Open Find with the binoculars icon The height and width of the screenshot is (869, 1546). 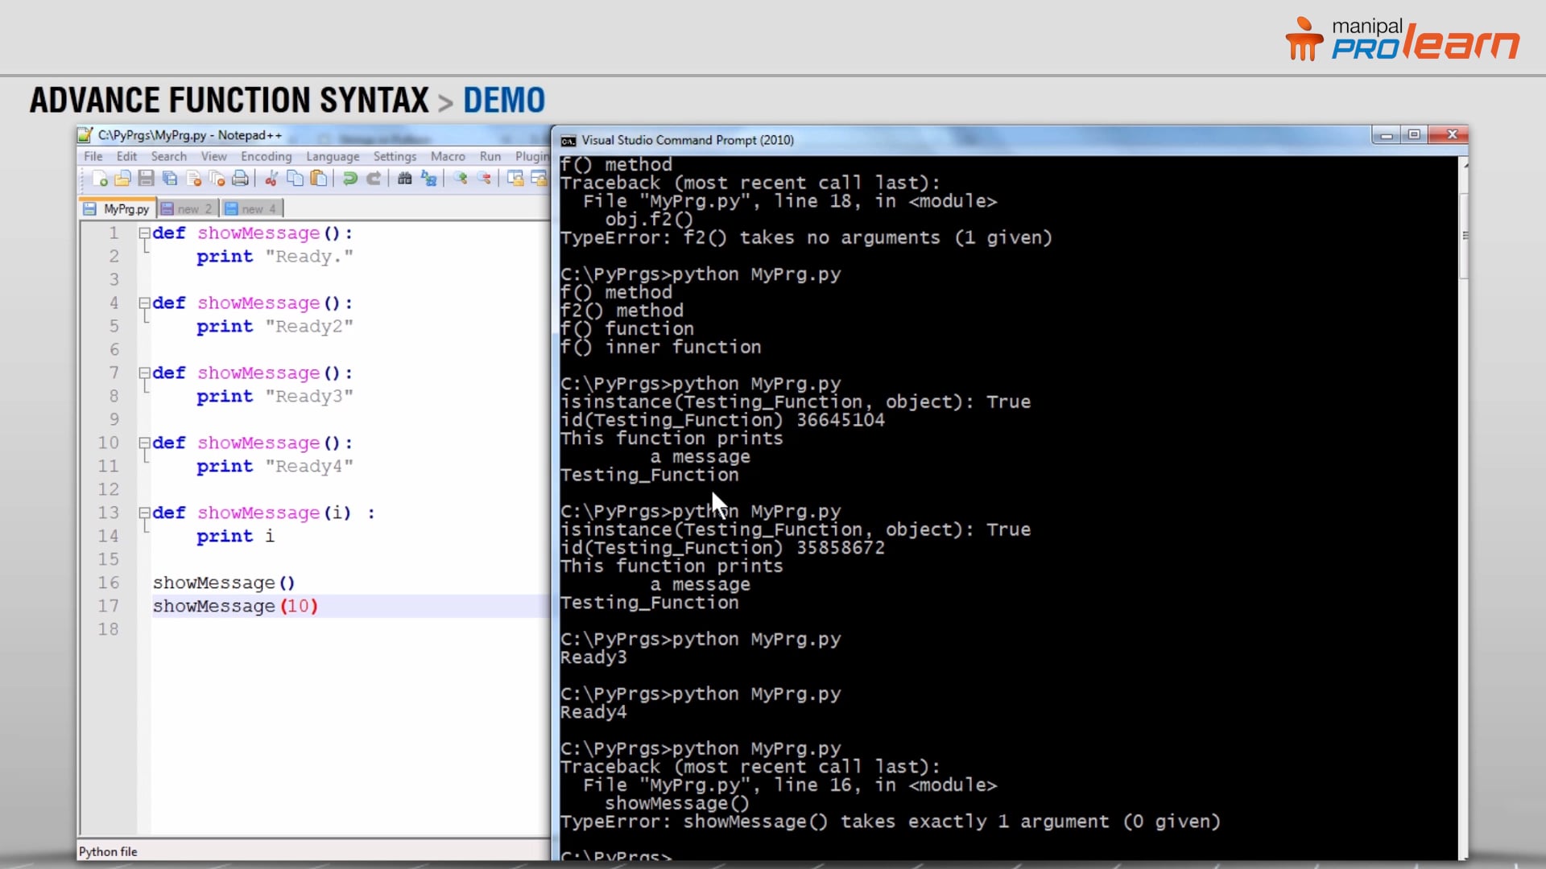pos(407,179)
